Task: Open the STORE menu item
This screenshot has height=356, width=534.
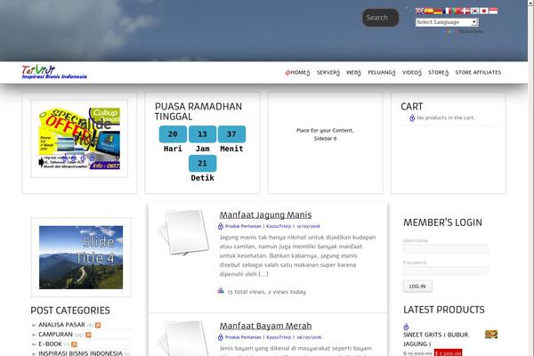Action: [x=438, y=72]
